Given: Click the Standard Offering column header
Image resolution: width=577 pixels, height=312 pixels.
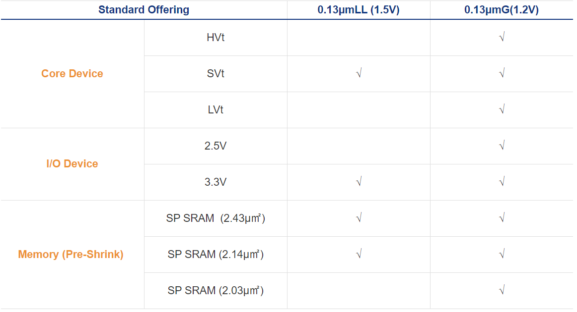Looking at the screenshot, I should (144, 10).
